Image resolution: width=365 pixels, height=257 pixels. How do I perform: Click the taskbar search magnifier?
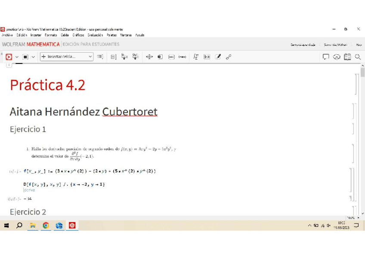coord(19,225)
